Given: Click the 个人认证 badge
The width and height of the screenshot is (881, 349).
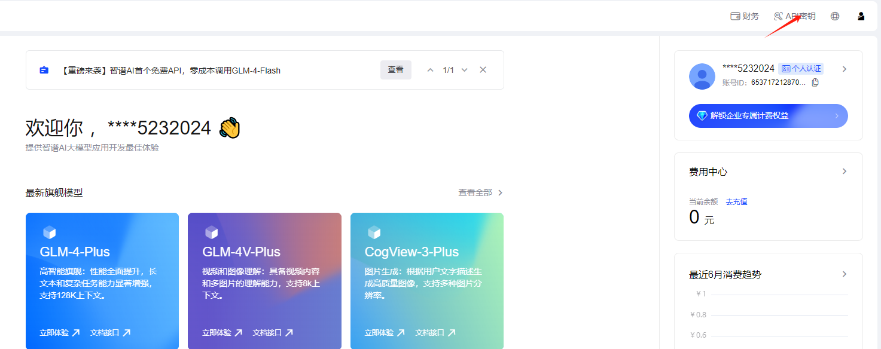Looking at the screenshot, I should (801, 69).
